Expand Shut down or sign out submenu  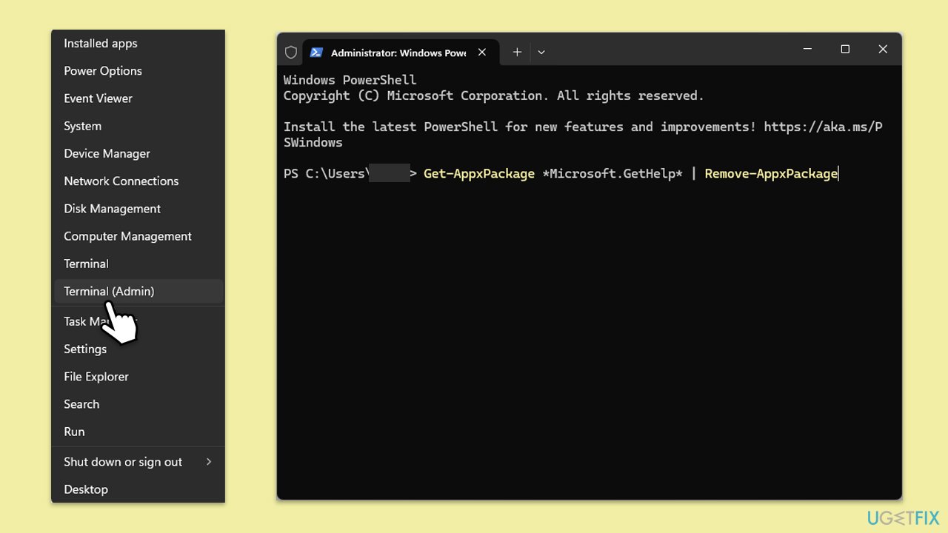point(138,461)
